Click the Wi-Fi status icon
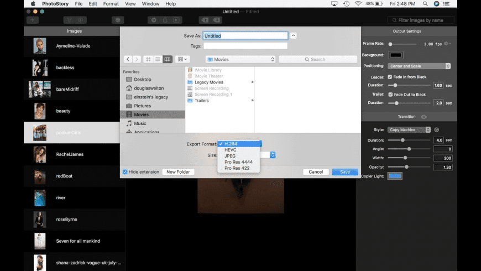This screenshot has height=271, width=481. tap(358, 4)
